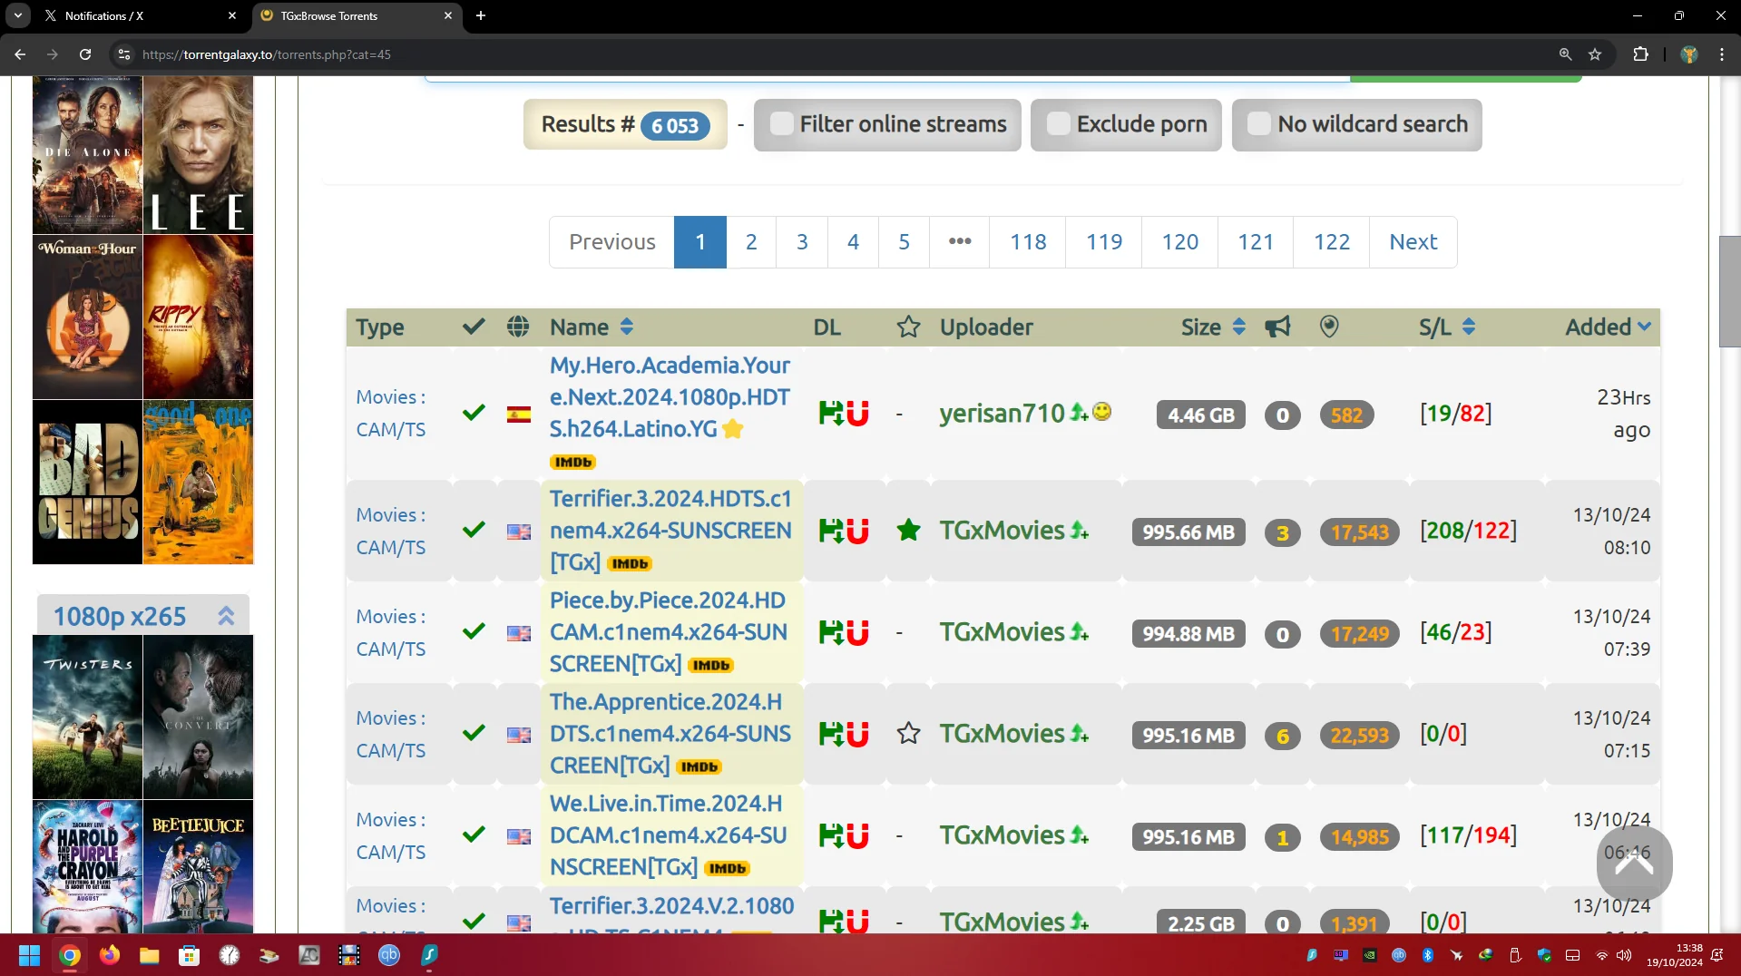
Task: Open a new browser tab
Action: 480,15
